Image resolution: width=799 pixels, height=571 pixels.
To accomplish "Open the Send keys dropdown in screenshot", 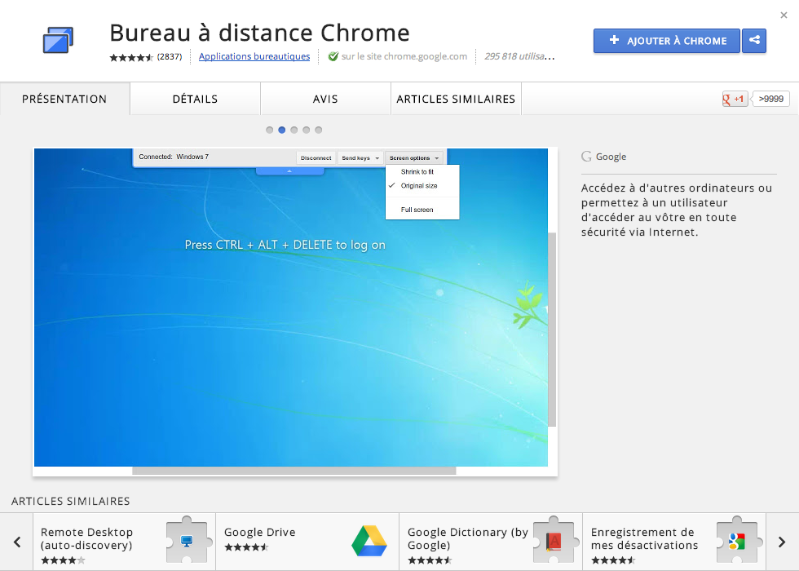I will (x=360, y=158).
